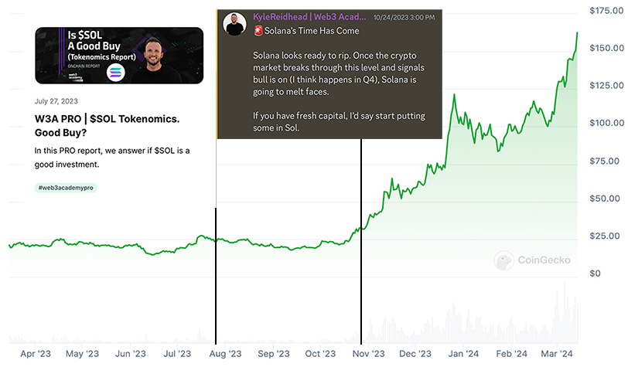Screen dimensions: 628x367
Task: Click the Apr '23 x-axis label
Action: 37,353
